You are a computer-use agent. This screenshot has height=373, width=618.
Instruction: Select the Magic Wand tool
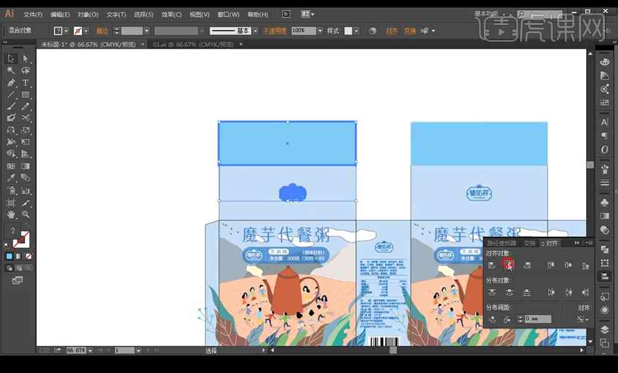[11, 71]
